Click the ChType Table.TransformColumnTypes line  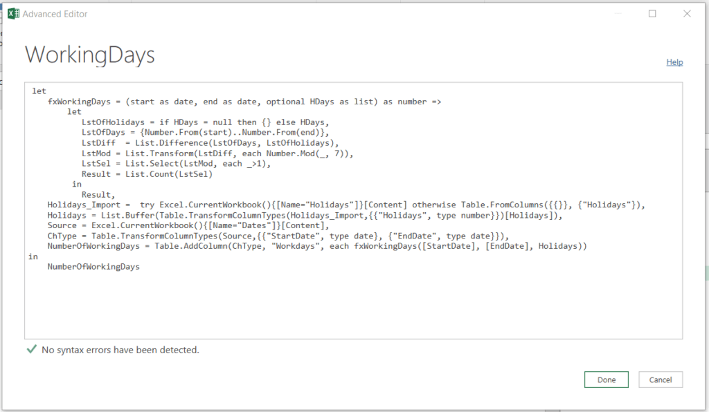(x=278, y=236)
